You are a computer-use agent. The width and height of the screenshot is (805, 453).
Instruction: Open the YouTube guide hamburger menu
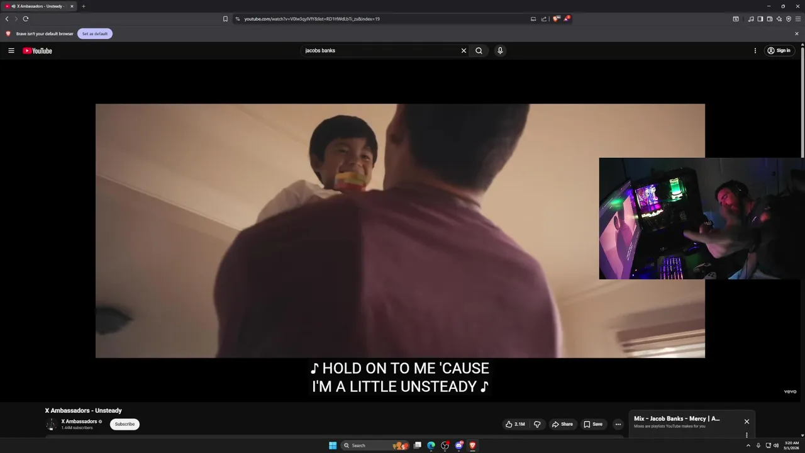tap(11, 51)
